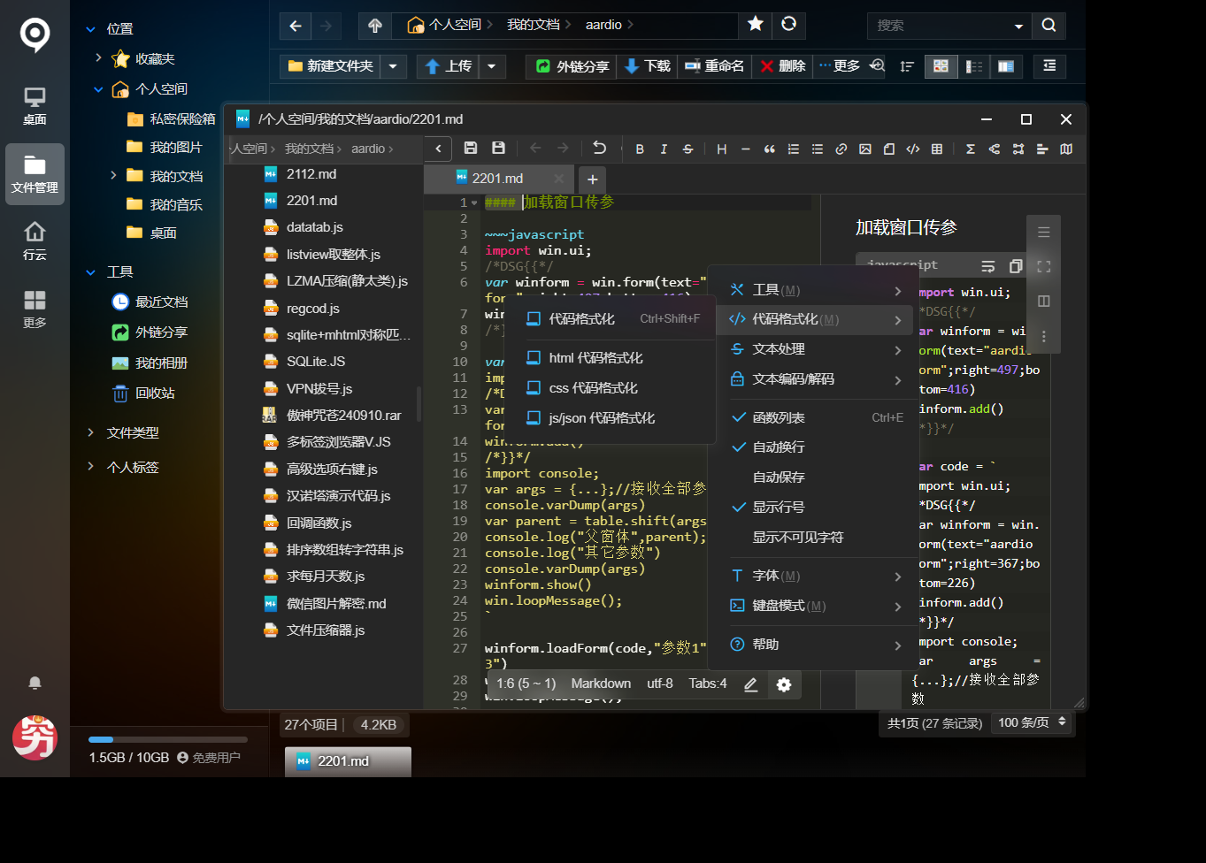Image resolution: width=1206 pixels, height=863 pixels.
Task: Click the fullscreen icon in the preview side panel
Action: click(1044, 266)
